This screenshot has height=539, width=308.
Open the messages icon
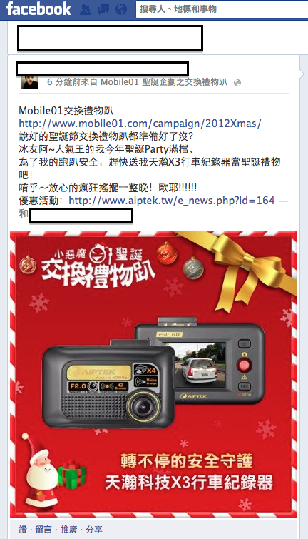tap(103, 9)
